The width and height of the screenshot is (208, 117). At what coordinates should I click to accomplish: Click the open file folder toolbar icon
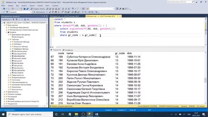tap(21, 9)
